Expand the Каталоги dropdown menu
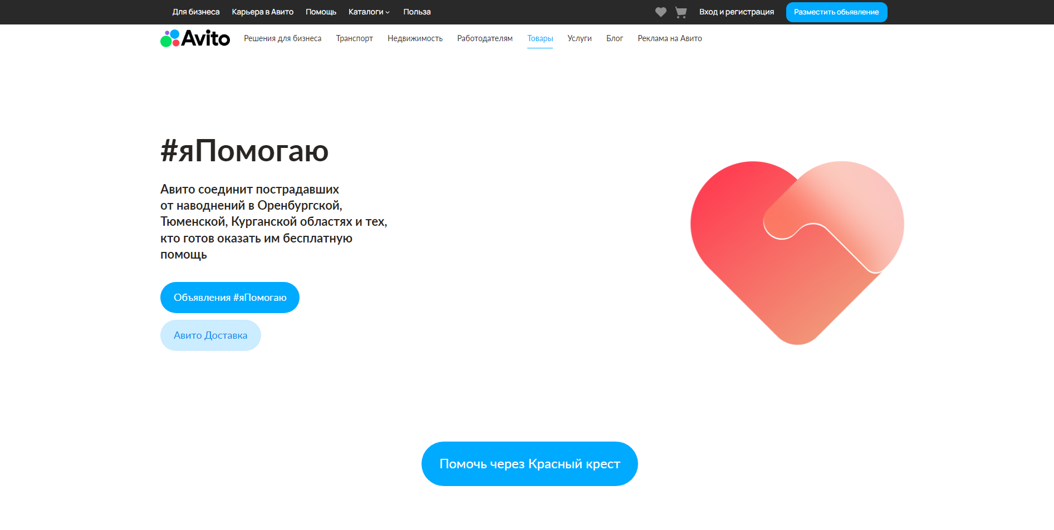The height and width of the screenshot is (530, 1054). 369,12
